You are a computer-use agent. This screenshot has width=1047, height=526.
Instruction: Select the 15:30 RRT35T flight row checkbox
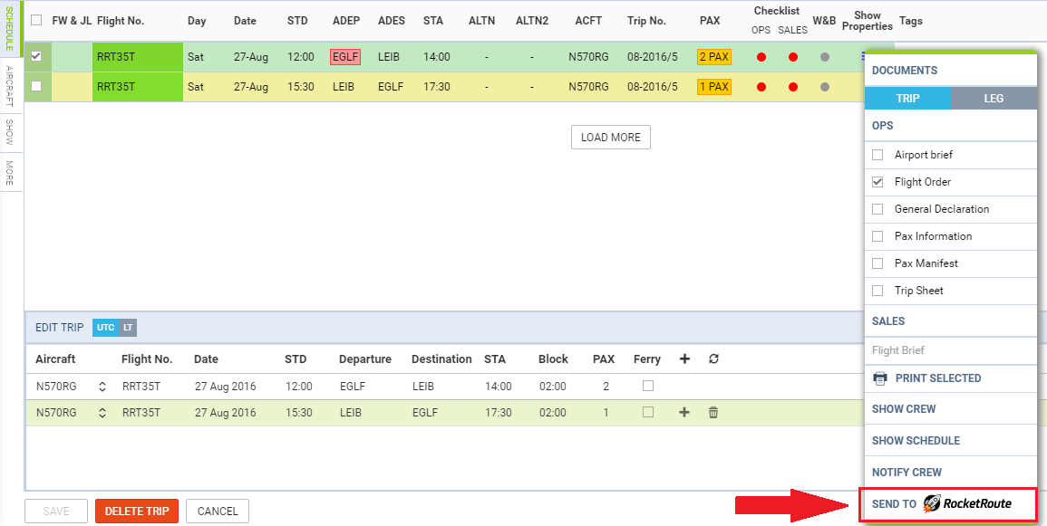tap(36, 87)
